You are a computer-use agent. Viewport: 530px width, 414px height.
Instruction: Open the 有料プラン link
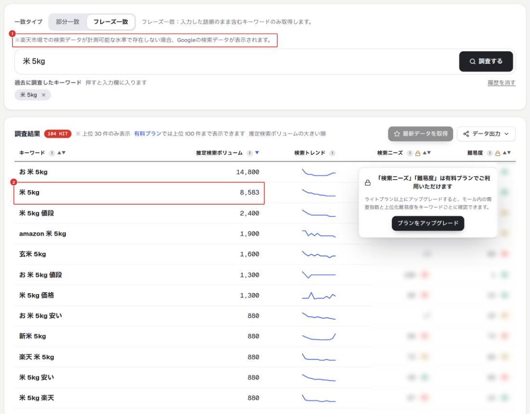tap(148, 134)
